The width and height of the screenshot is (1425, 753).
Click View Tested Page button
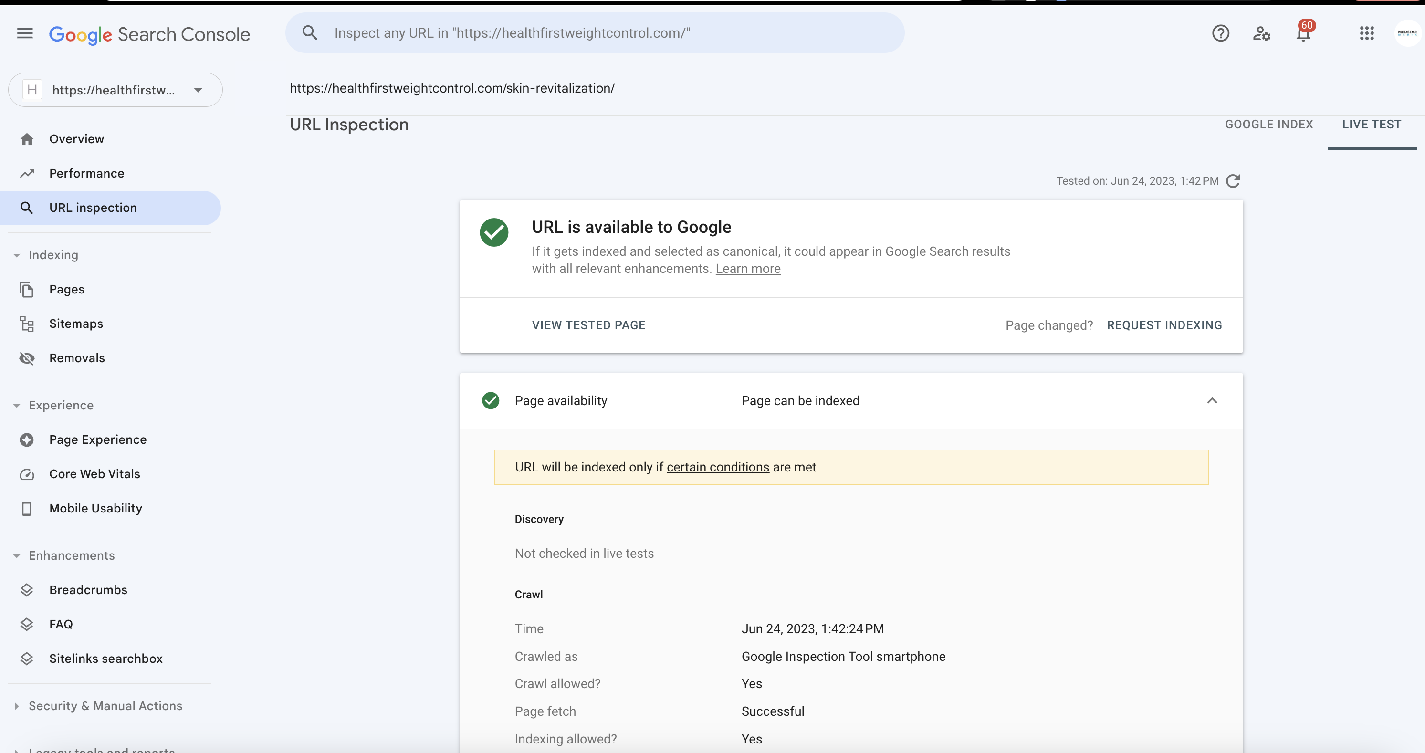click(588, 325)
